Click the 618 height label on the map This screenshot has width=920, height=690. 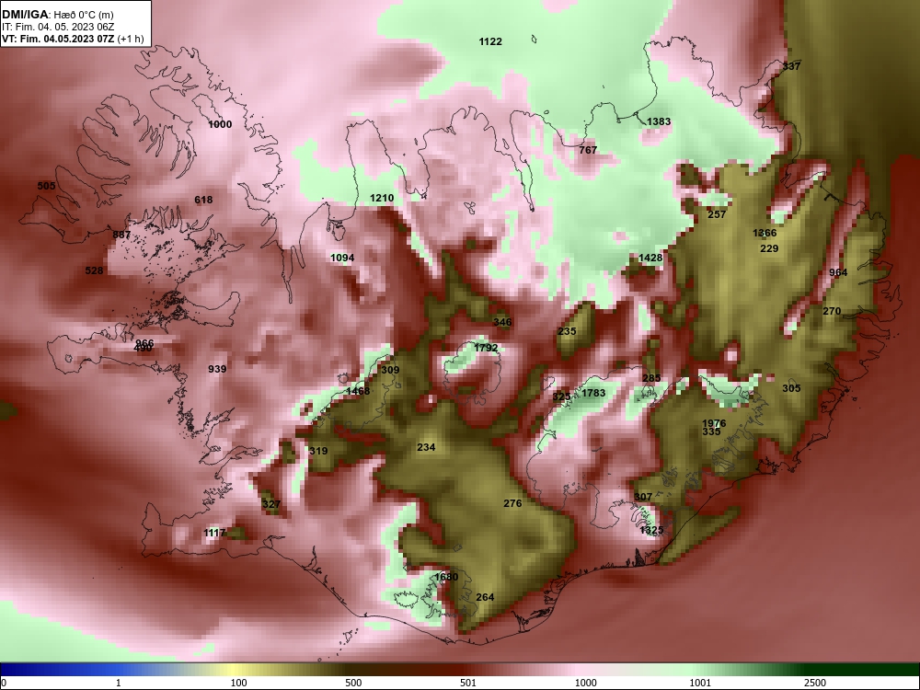point(203,200)
